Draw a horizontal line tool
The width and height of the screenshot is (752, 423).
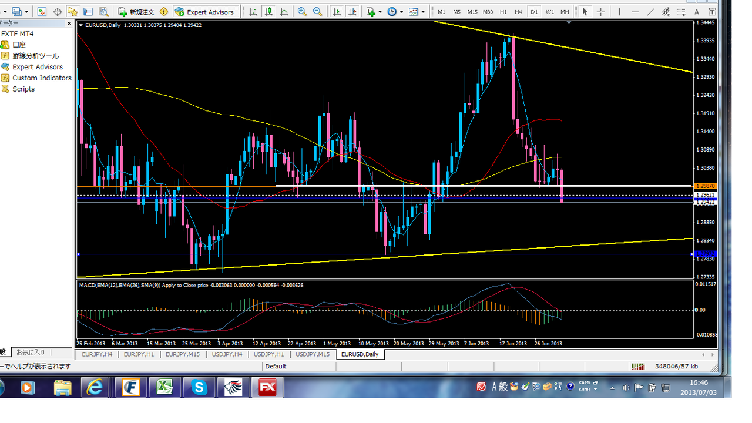[635, 12]
